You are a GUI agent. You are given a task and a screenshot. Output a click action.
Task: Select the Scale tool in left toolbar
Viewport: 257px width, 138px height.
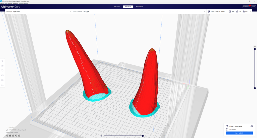3,65
